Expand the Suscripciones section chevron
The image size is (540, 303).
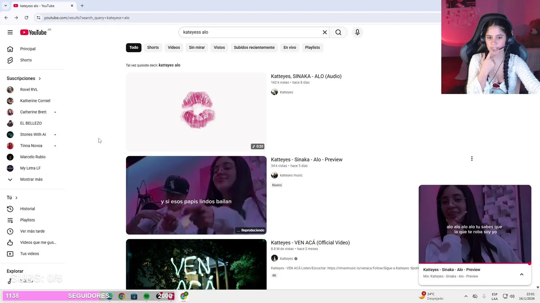40,79
